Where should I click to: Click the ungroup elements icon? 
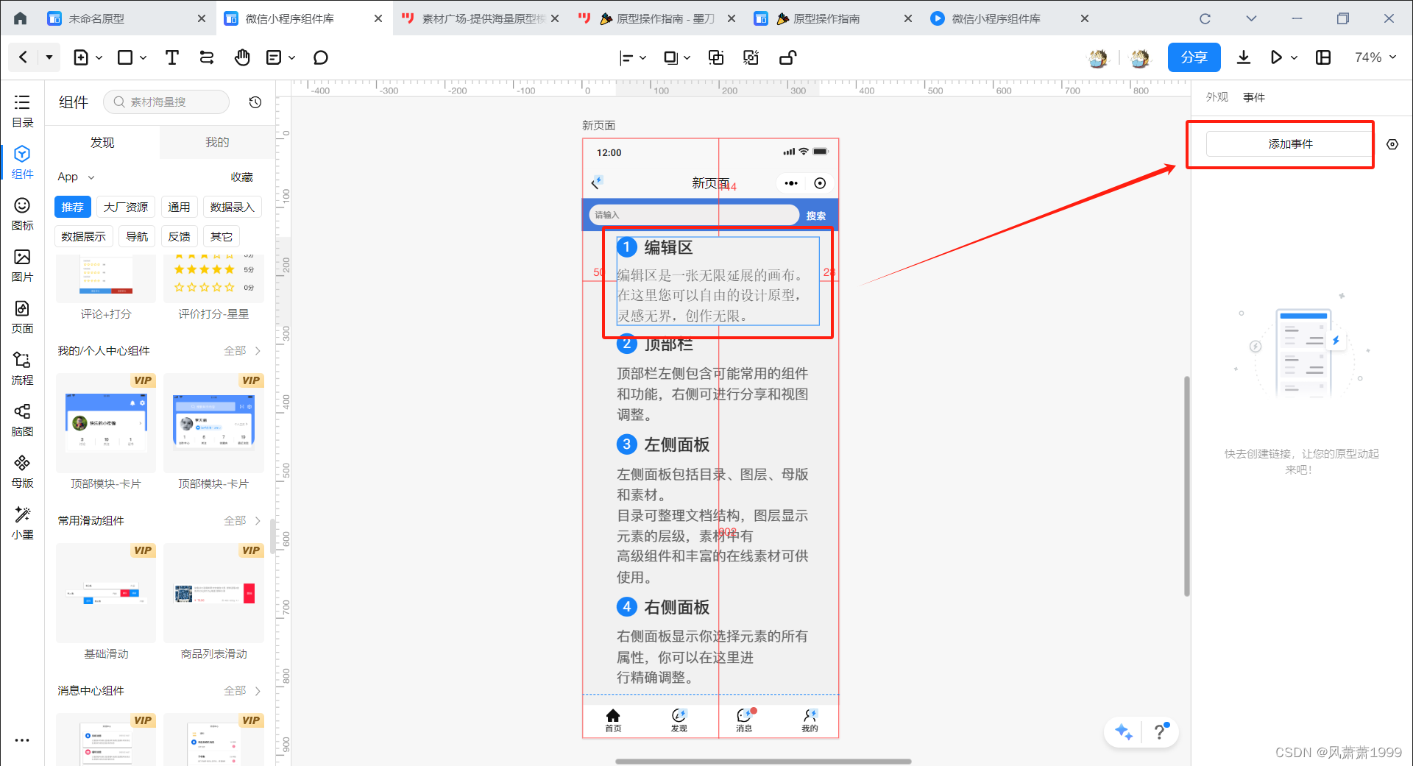[x=751, y=57]
